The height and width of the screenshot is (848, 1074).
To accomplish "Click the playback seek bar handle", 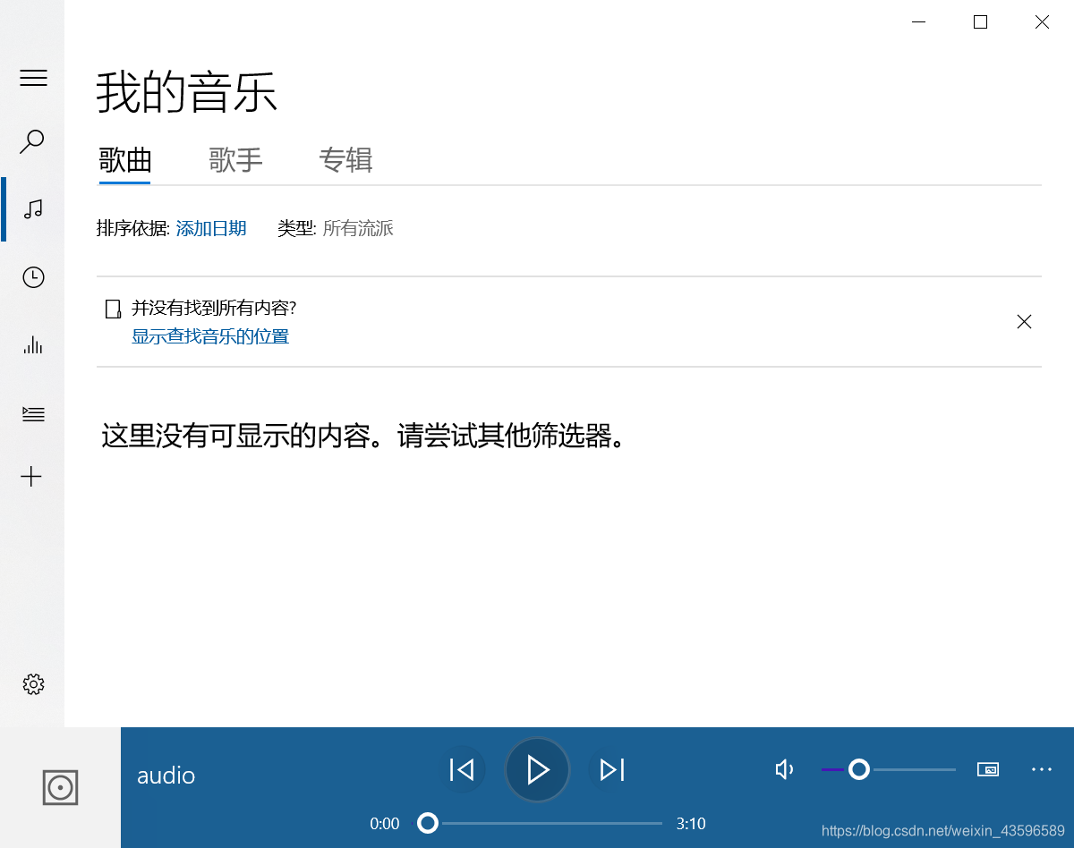I will click(x=428, y=823).
